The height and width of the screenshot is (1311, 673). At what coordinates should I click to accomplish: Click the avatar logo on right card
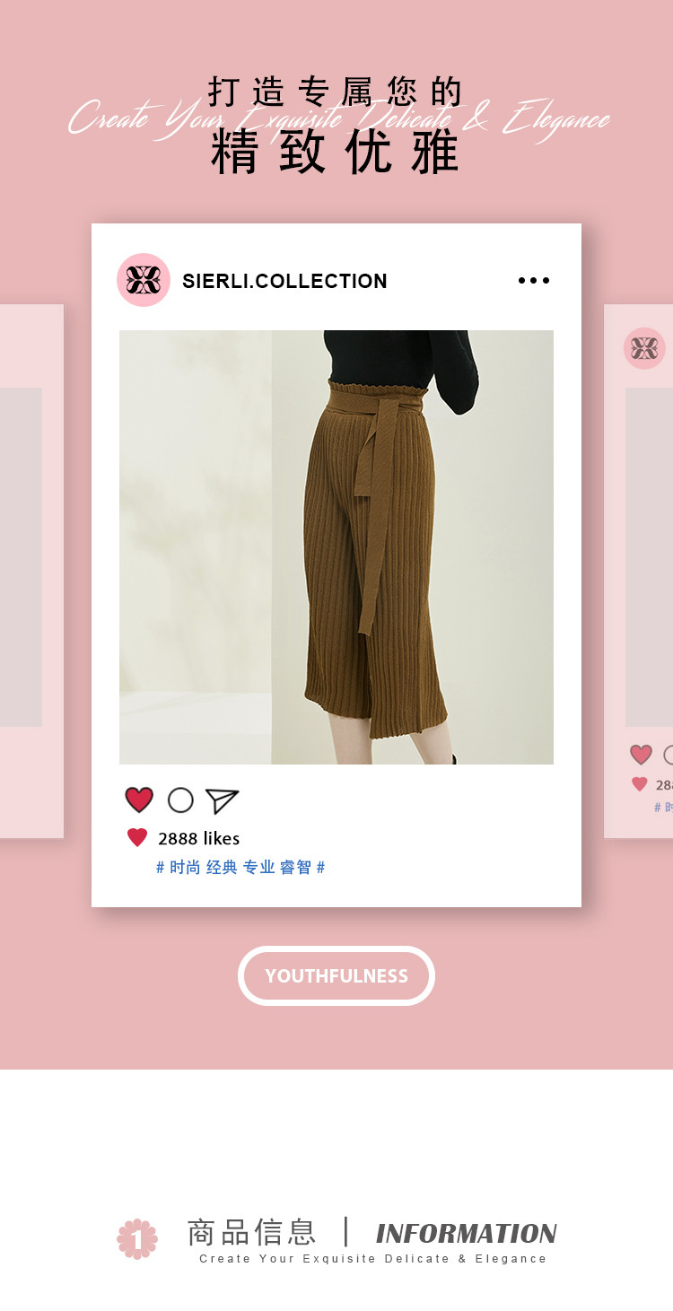644,348
